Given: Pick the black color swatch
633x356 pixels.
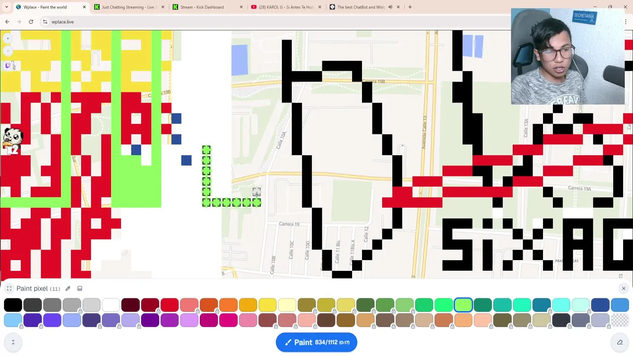Looking at the screenshot, I should click(13, 305).
